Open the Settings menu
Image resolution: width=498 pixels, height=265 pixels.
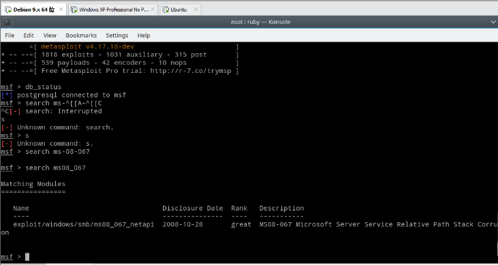(x=117, y=35)
